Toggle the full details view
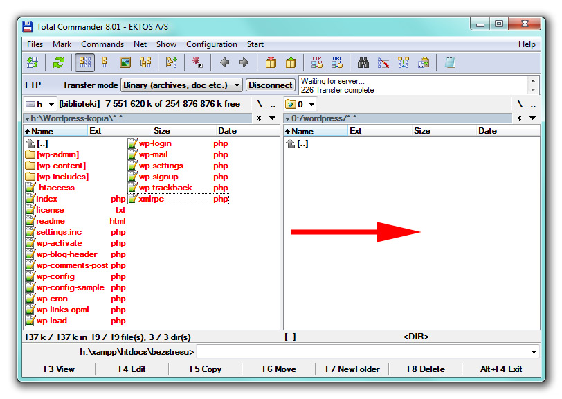Screen dimensions: 562x399 point(105,63)
